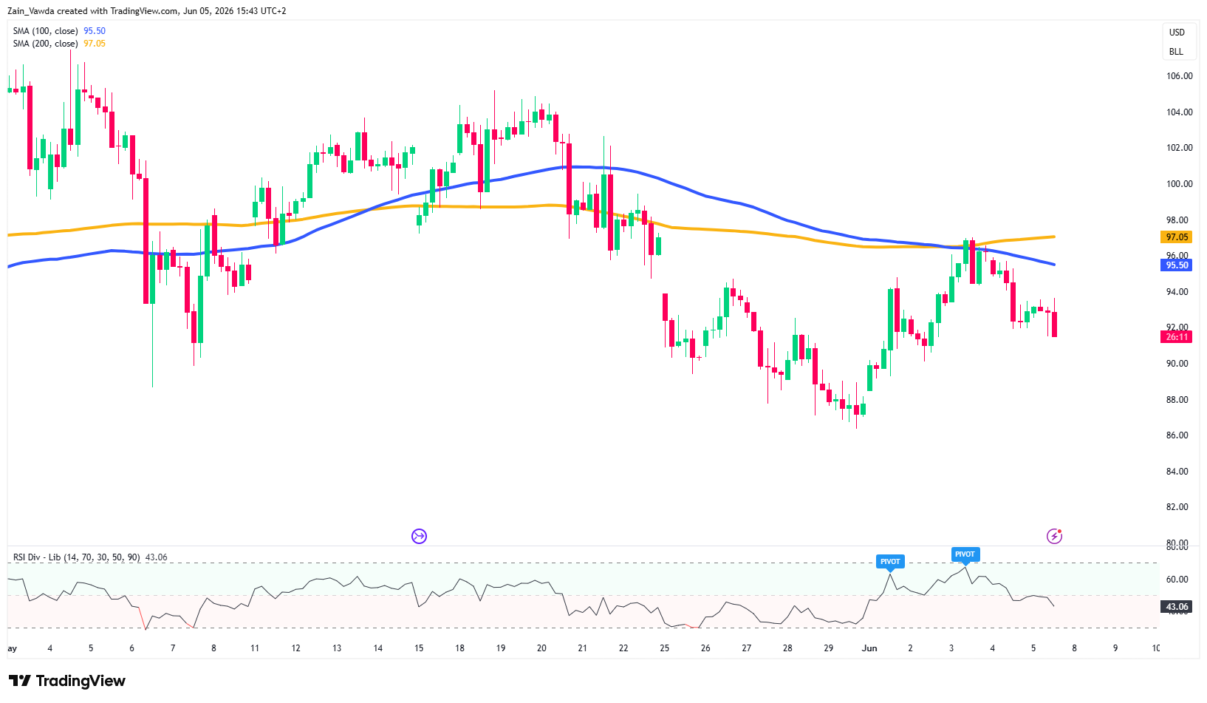Click the 100.00 price axis label
1207x703 pixels.
1179,184
